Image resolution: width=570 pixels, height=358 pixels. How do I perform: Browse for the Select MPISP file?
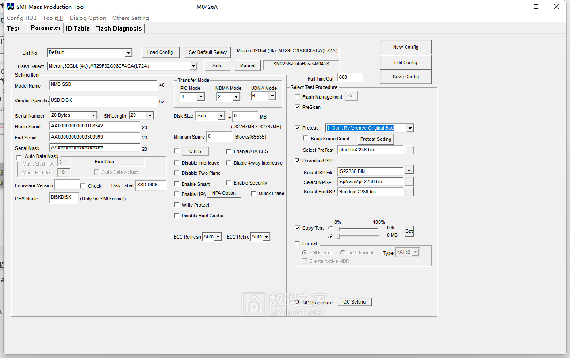(409, 181)
